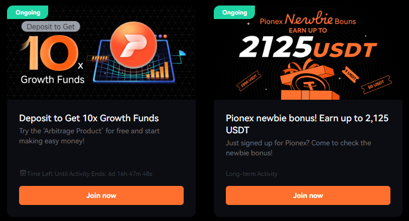Click the gray 'Deposit to Get' pill label
The image size is (409, 221).
point(51,27)
